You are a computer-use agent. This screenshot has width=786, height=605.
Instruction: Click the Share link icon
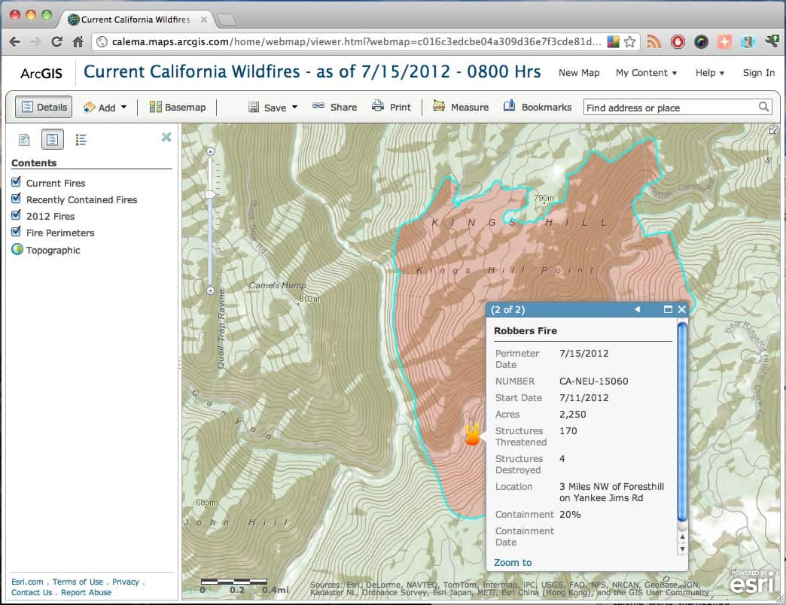pyautogui.click(x=318, y=107)
